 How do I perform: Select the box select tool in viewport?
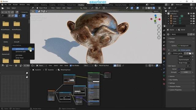(37, 11)
